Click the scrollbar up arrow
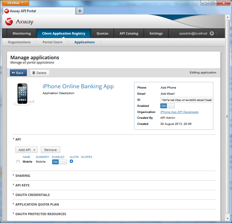Image resolution: width=232 pixels, height=223 pixels. (227, 17)
